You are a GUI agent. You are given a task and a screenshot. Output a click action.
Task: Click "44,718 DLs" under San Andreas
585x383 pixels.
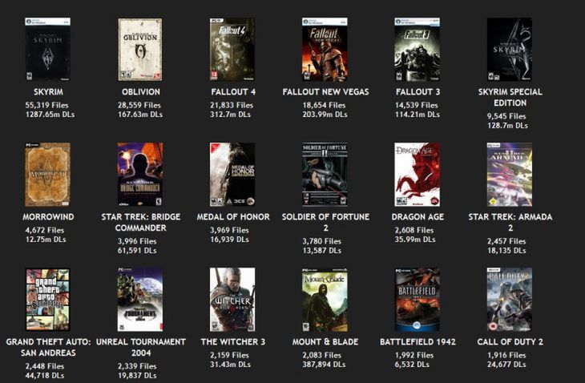[44, 376]
